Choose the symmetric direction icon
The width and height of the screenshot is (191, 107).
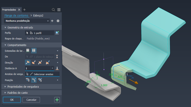coord(40,63)
